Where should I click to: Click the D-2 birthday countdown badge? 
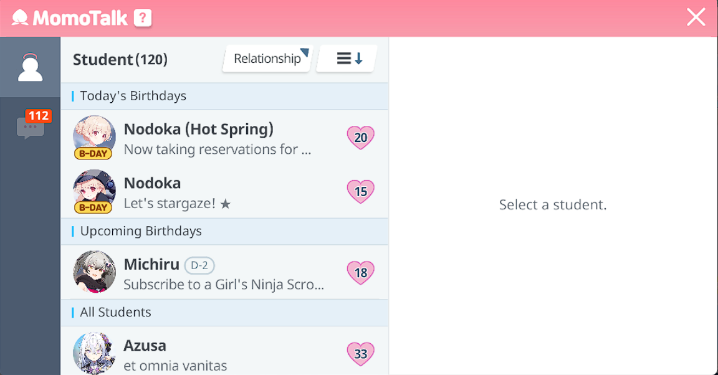coord(199,265)
